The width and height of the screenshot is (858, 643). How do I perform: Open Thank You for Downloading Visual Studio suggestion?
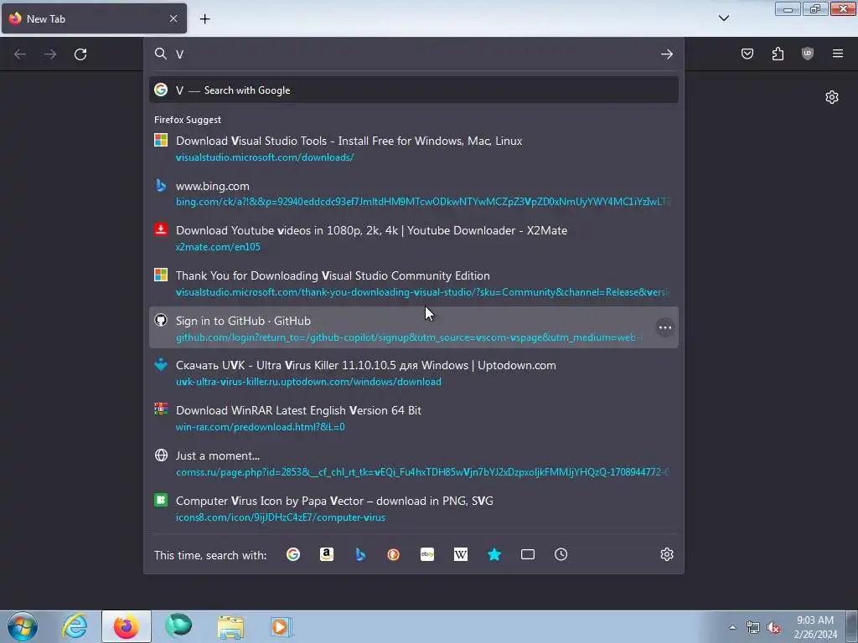click(414, 283)
